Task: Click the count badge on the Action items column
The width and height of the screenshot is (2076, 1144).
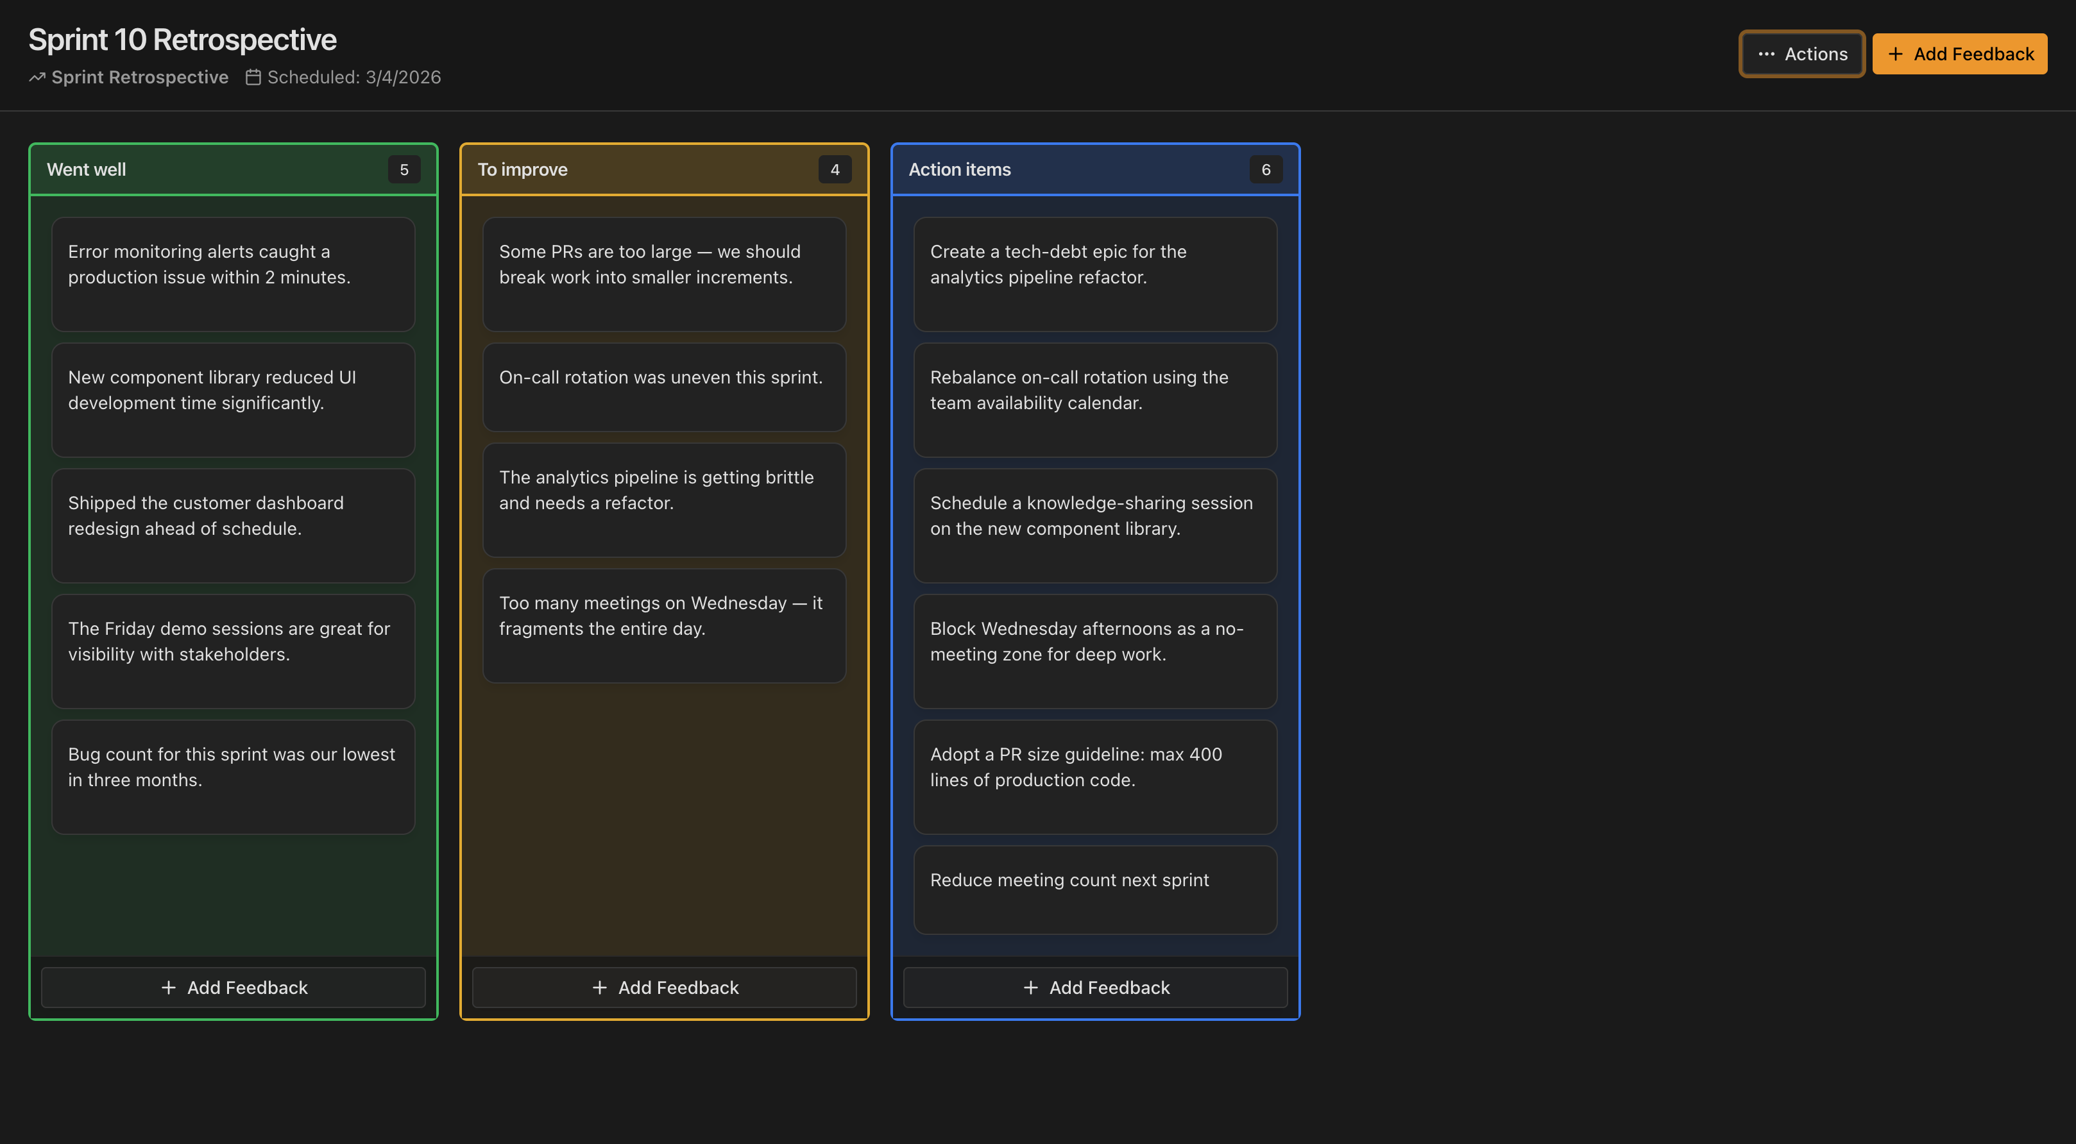Action: [1265, 169]
